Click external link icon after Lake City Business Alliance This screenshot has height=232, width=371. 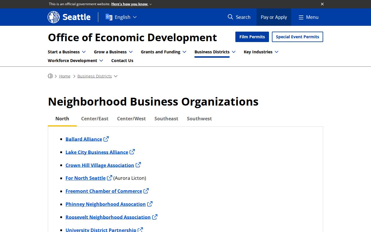132,152
